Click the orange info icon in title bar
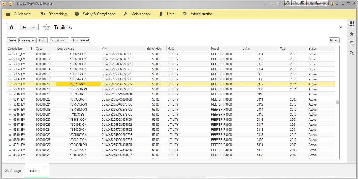This screenshot has height=179, width=358. click(332, 3)
